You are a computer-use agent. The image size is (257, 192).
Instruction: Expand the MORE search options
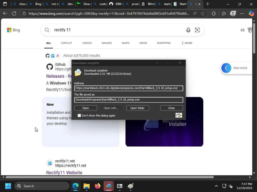click(187, 43)
